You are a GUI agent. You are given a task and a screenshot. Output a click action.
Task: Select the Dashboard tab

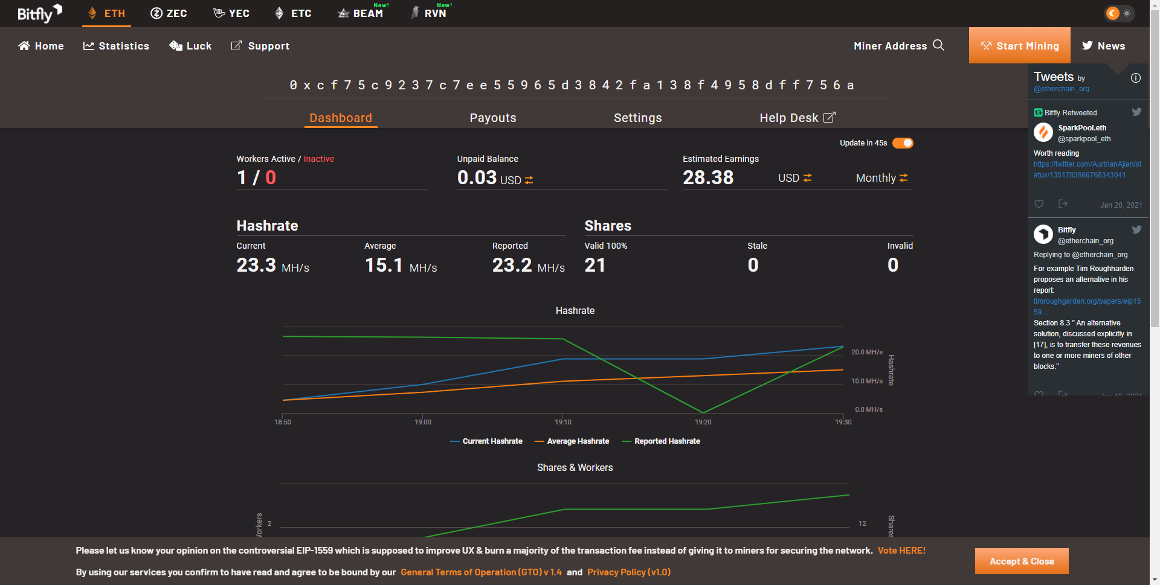(341, 118)
